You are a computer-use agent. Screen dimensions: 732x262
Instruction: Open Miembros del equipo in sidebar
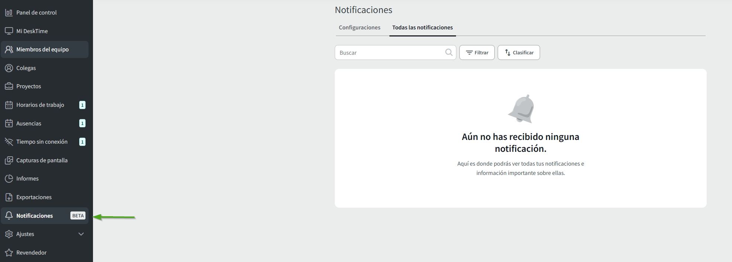point(42,49)
